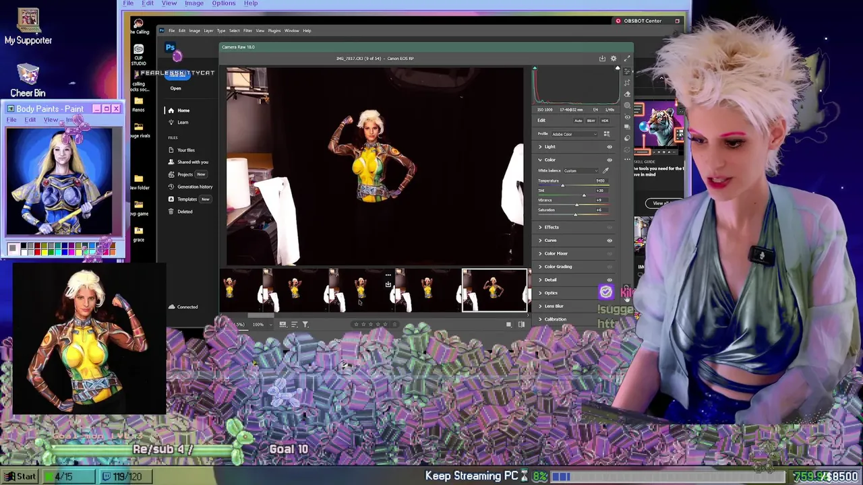Expand the Color Mixer panel
Viewport: 863px width, 485px height.
pos(540,253)
